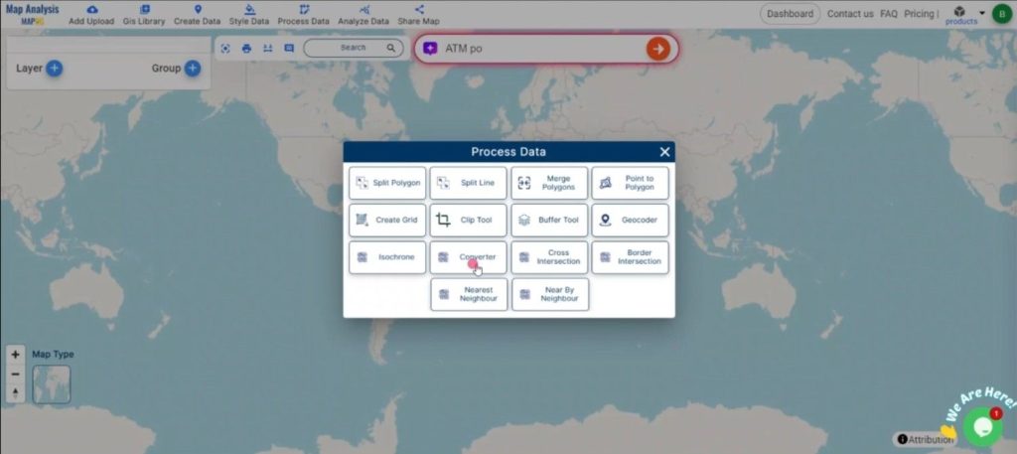Go to the Dashboard

pos(790,14)
